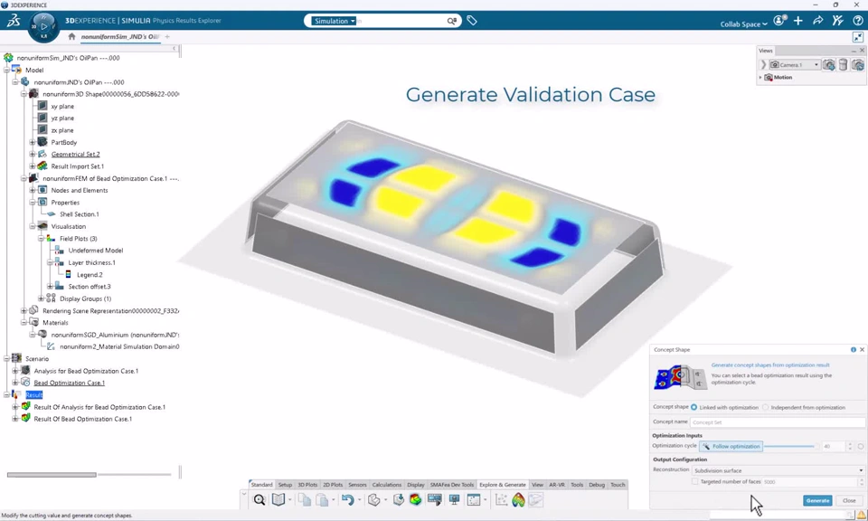The width and height of the screenshot is (868, 521).
Task: Delete camera using trash icon in Views
Action: [x=844, y=65]
